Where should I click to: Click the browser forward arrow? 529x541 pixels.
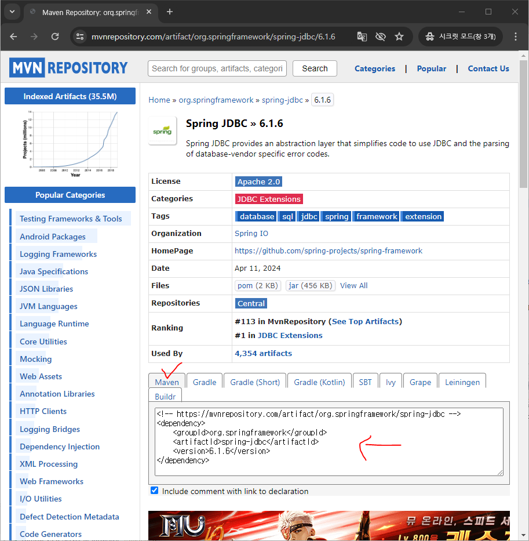click(34, 37)
